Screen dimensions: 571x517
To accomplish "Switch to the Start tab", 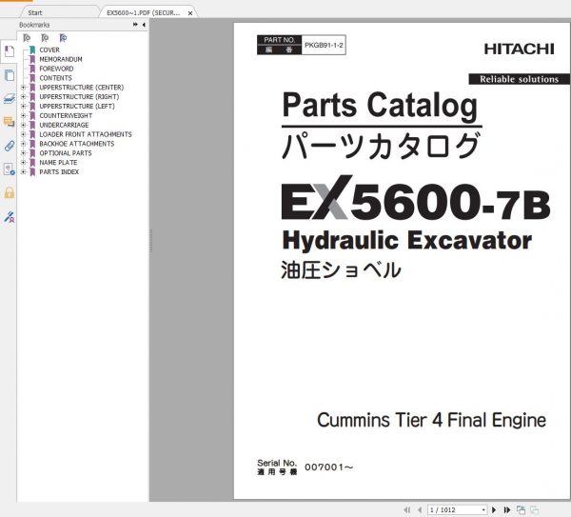I will coord(35,12).
